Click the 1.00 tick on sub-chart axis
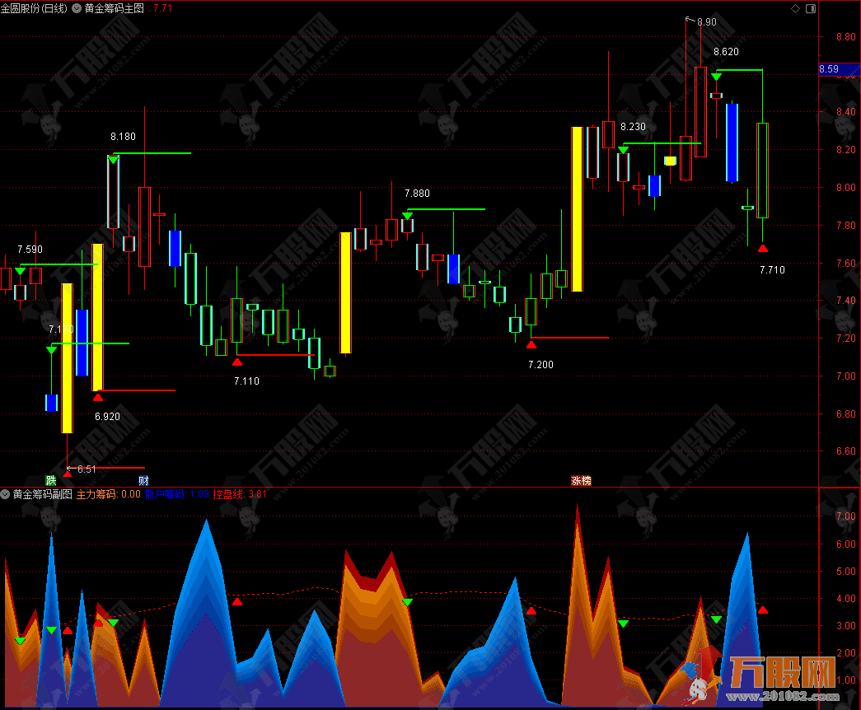The width and height of the screenshot is (861, 710). click(845, 680)
